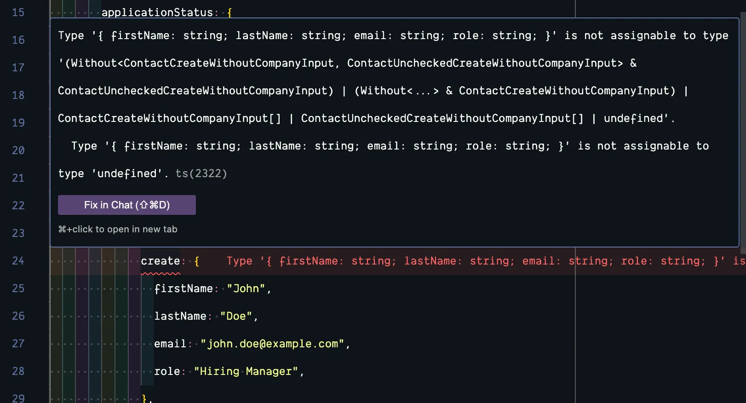The image size is (746, 403).
Task: Click the ts(2322) error code
Action: (201, 173)
